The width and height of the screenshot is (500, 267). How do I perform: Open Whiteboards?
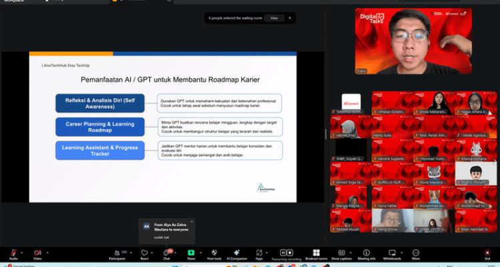392,254
